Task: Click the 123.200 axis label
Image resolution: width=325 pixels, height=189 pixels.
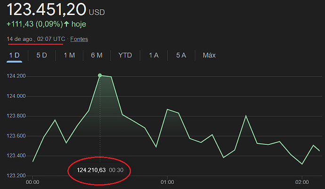Action: 16,175
